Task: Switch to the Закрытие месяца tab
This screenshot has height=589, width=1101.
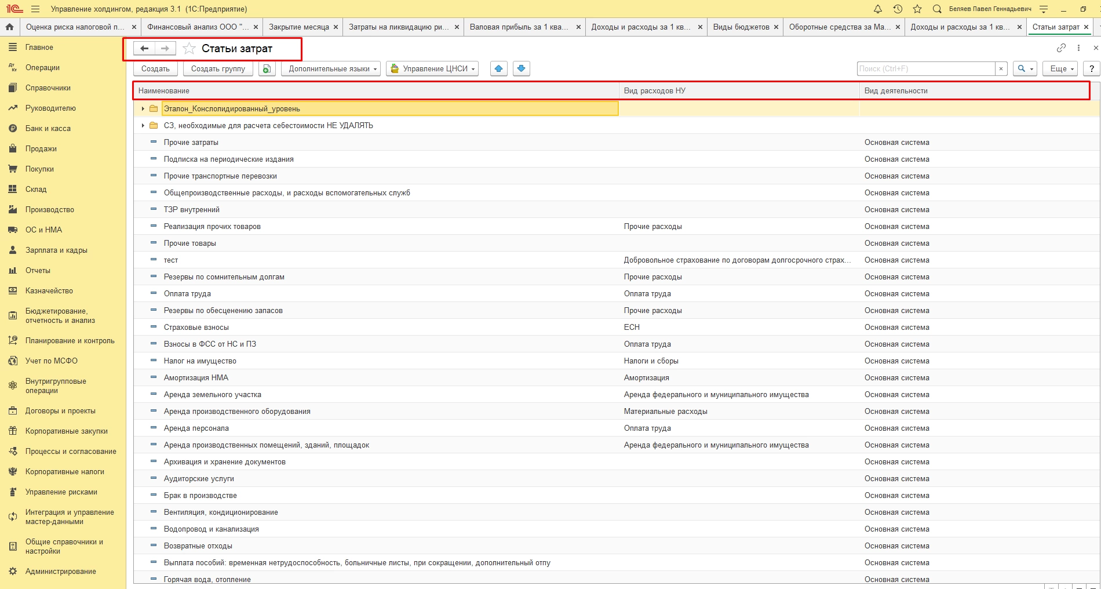Action: pos(298,27)
